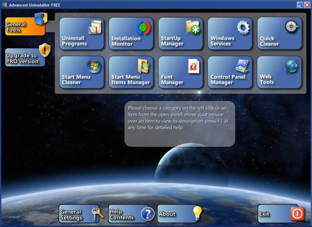Close the Advanced Uninstaller window
This screenshot has width=312, height=227.
[x=307, y=5]
